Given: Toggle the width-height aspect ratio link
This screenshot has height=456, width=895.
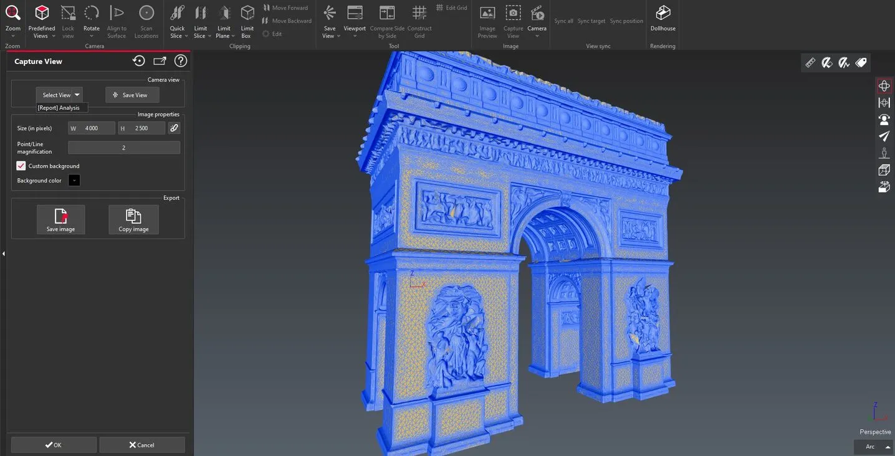Looking at the screenshot, I should (x=174, y=128).
